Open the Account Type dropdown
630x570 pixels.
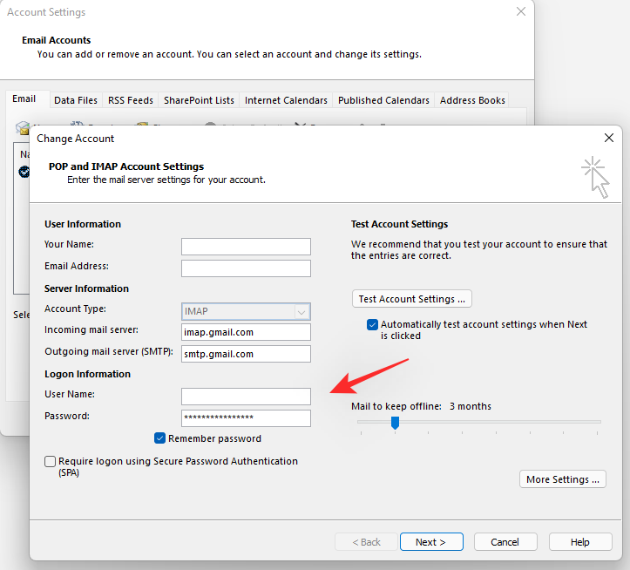[301, 311]
